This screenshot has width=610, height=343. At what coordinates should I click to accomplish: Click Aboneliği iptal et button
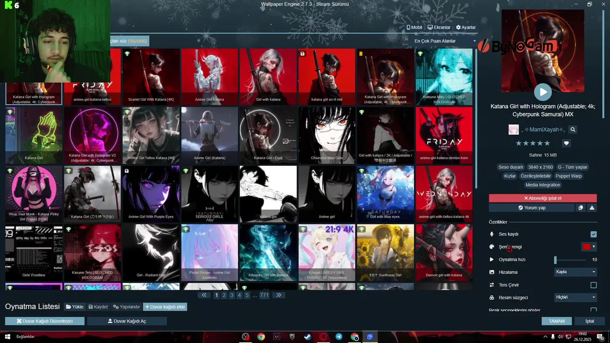coord(543,198)
